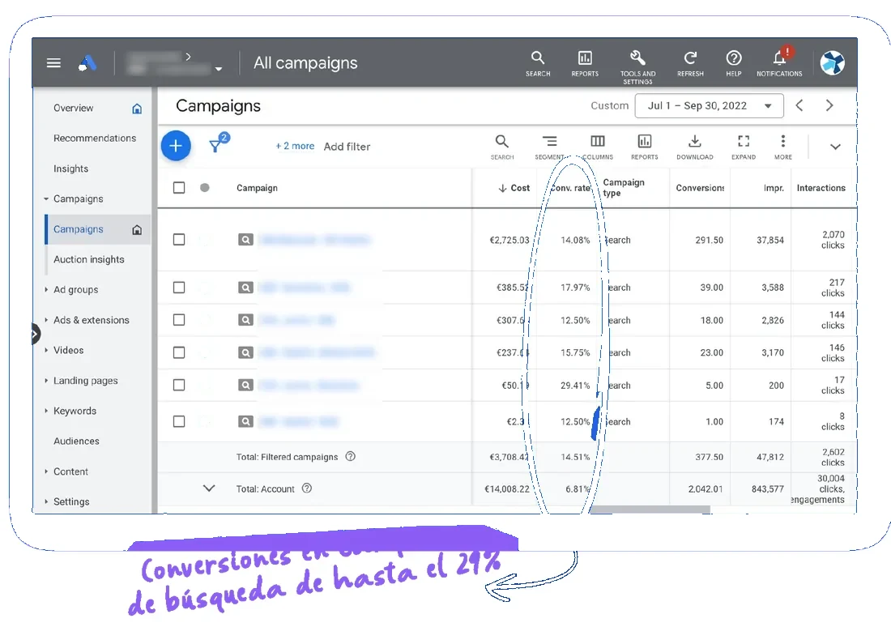Click Add filter

347,147
